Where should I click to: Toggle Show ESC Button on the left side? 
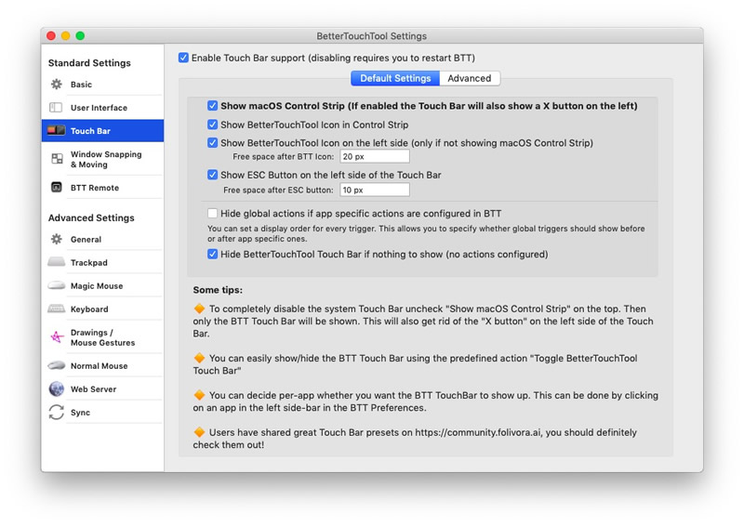click(x=213, y=175)
